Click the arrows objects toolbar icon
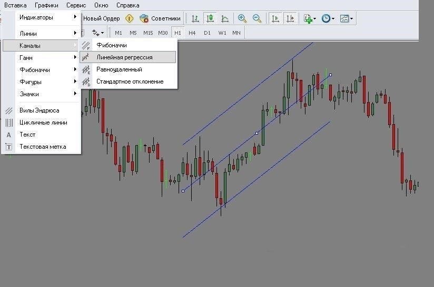Screen dimensions: 434x287 (95, 33)
